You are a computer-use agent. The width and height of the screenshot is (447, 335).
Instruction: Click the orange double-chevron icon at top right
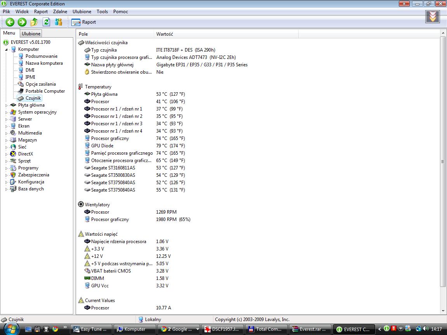pyautogui.click(x=433, y=17)
